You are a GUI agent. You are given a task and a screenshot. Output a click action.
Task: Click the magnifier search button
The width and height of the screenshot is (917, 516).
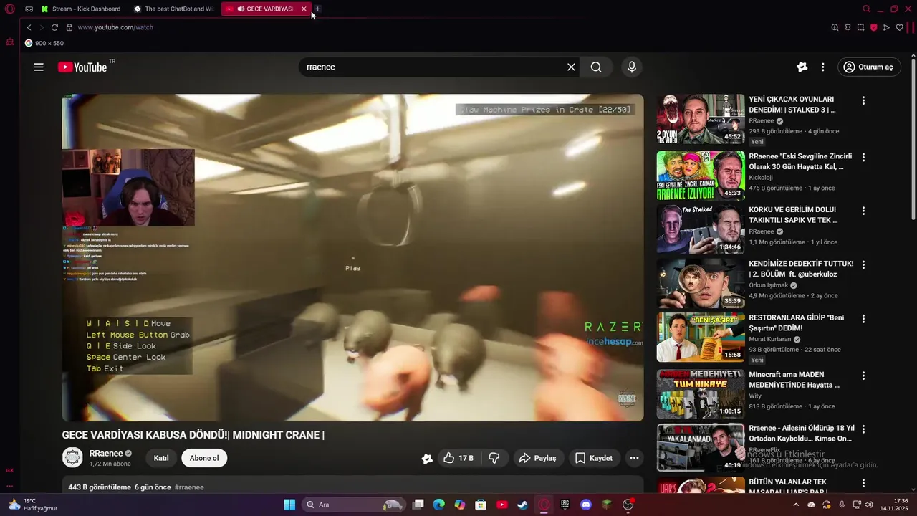coord(596,67)
